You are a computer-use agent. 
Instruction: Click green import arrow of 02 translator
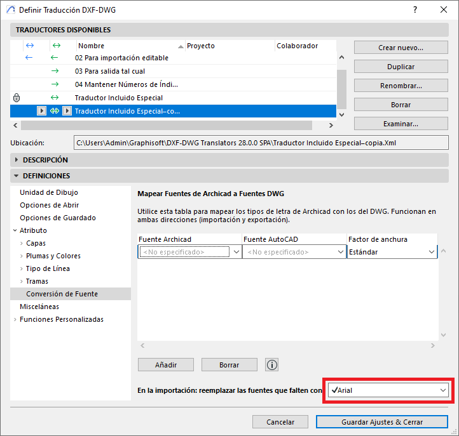pos(55,58)
